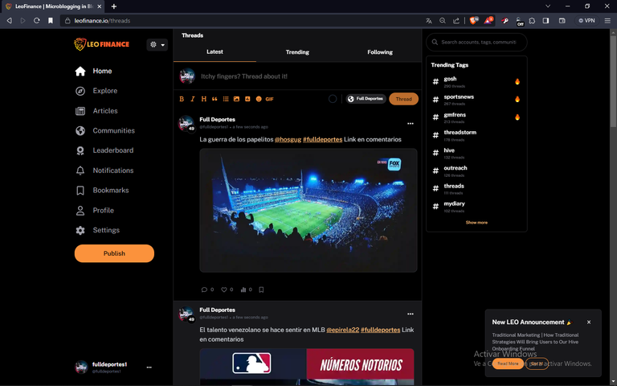Image resolution: width=617 pixels, height=386 pixels.
Task: Switch to the Trending tab
Action: point(297,52)
